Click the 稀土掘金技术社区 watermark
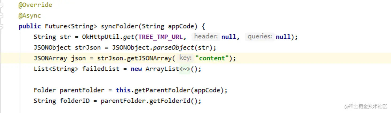 point(365,107)
